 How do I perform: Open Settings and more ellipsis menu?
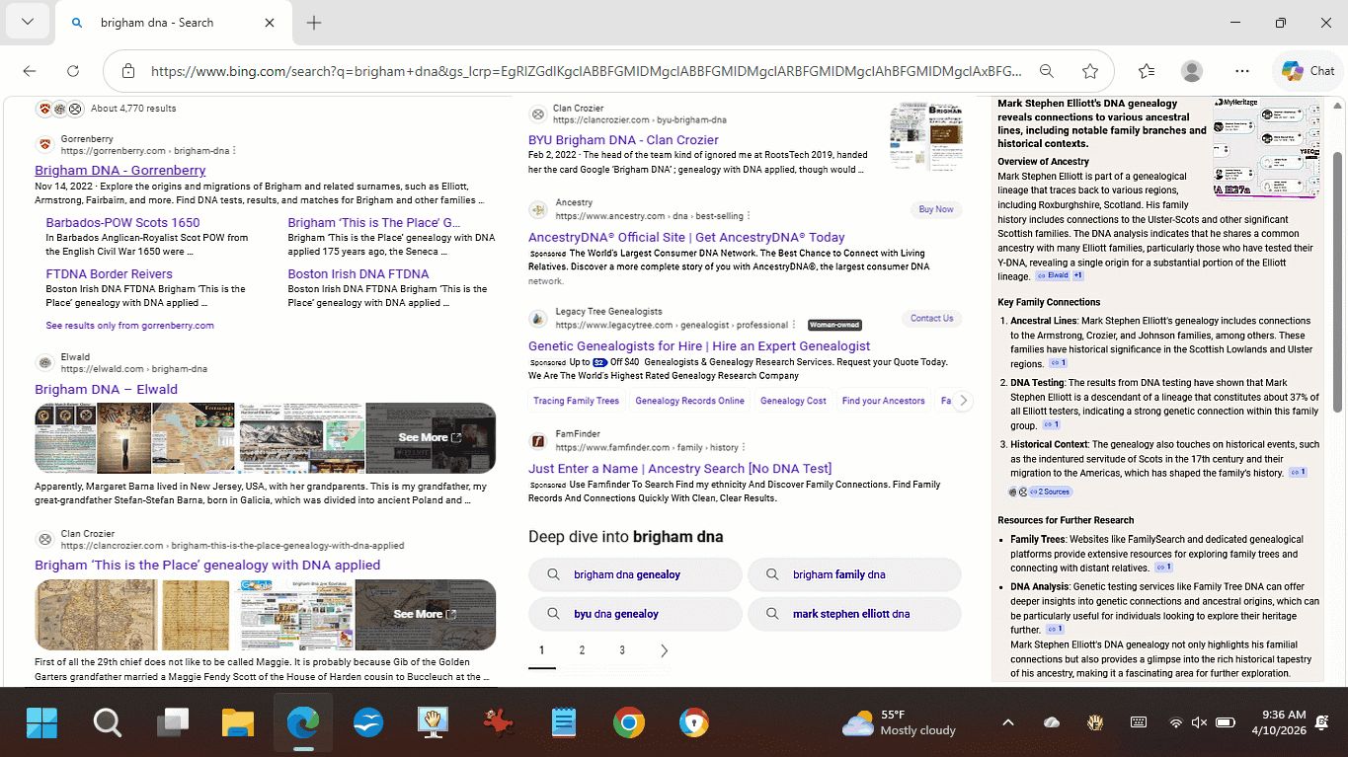click(1242, 71)
